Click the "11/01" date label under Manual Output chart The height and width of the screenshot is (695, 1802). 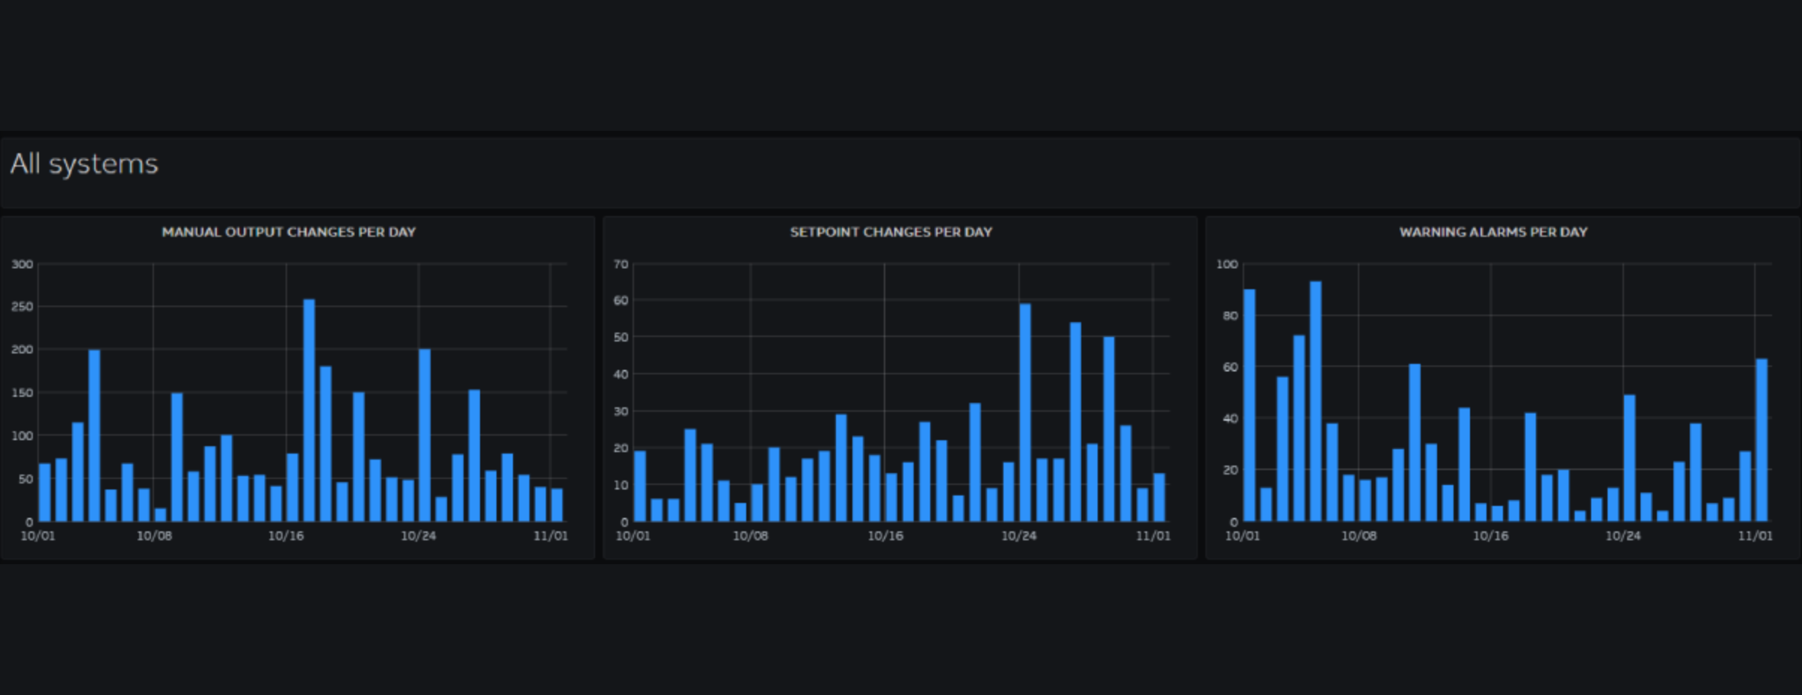(x=551, y=536)
